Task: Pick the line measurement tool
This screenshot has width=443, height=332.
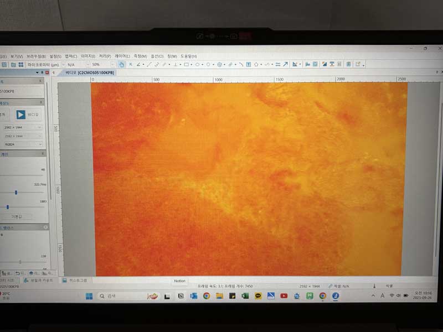Action: 149,64
